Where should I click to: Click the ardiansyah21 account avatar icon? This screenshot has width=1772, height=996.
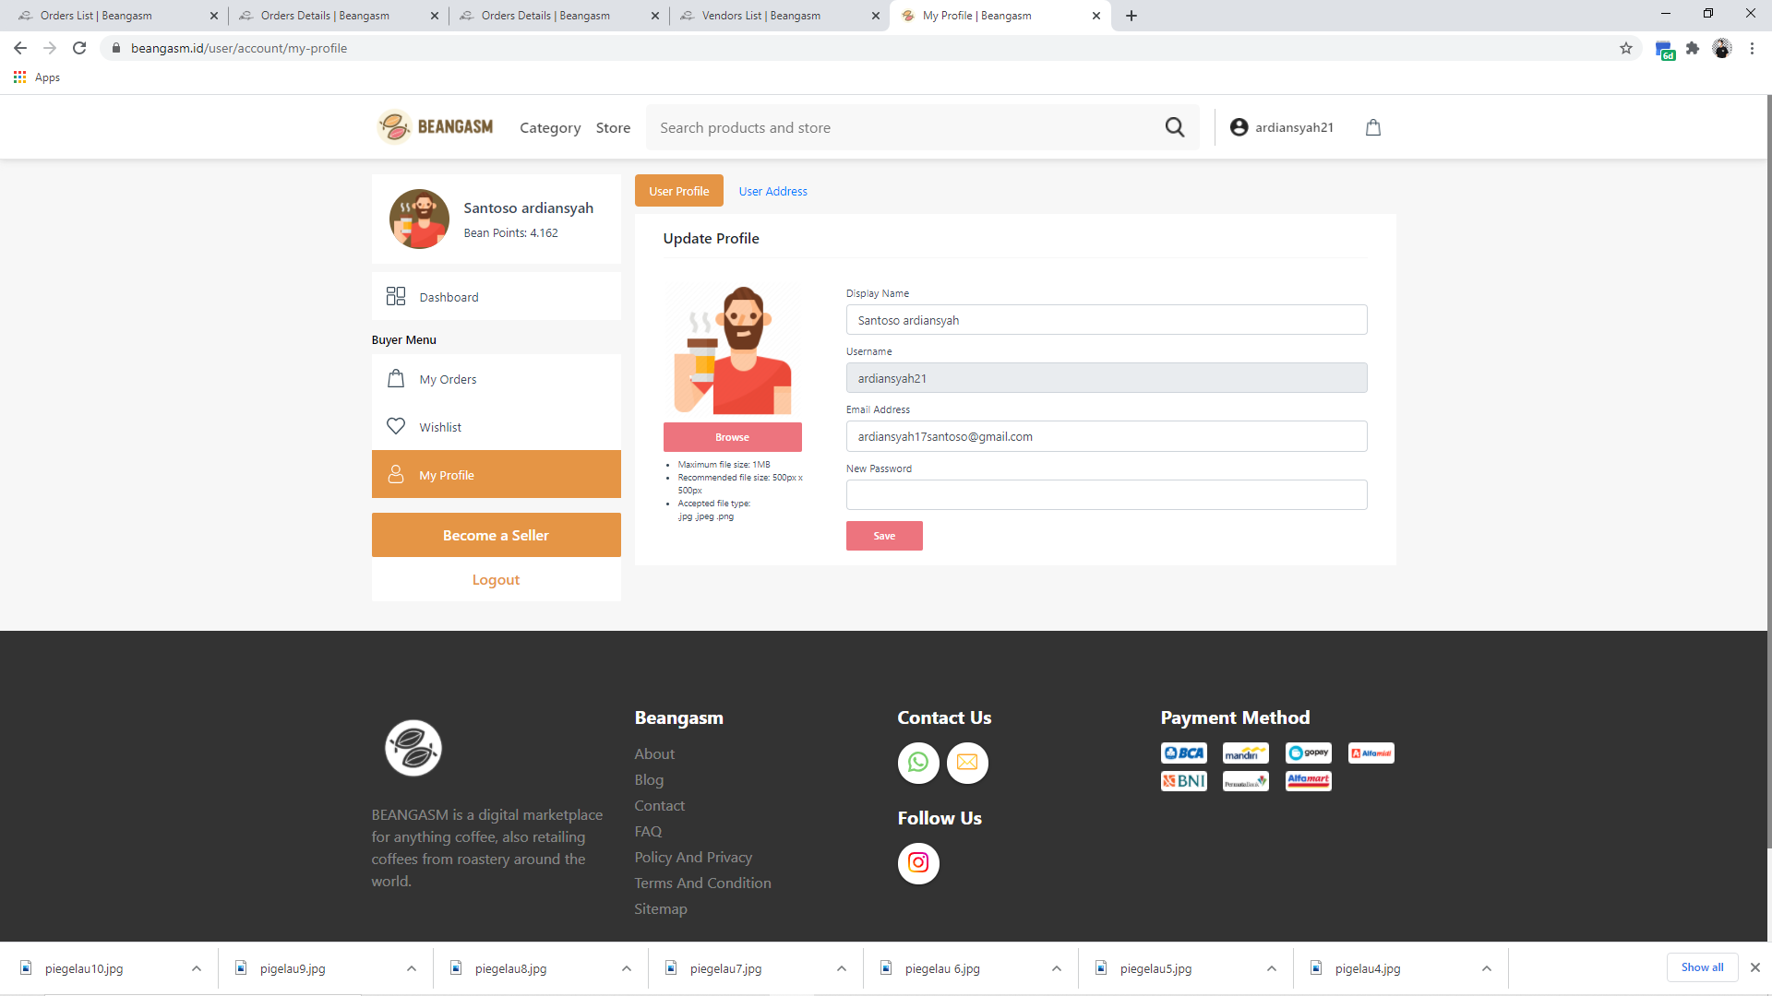coord(1239,127)
